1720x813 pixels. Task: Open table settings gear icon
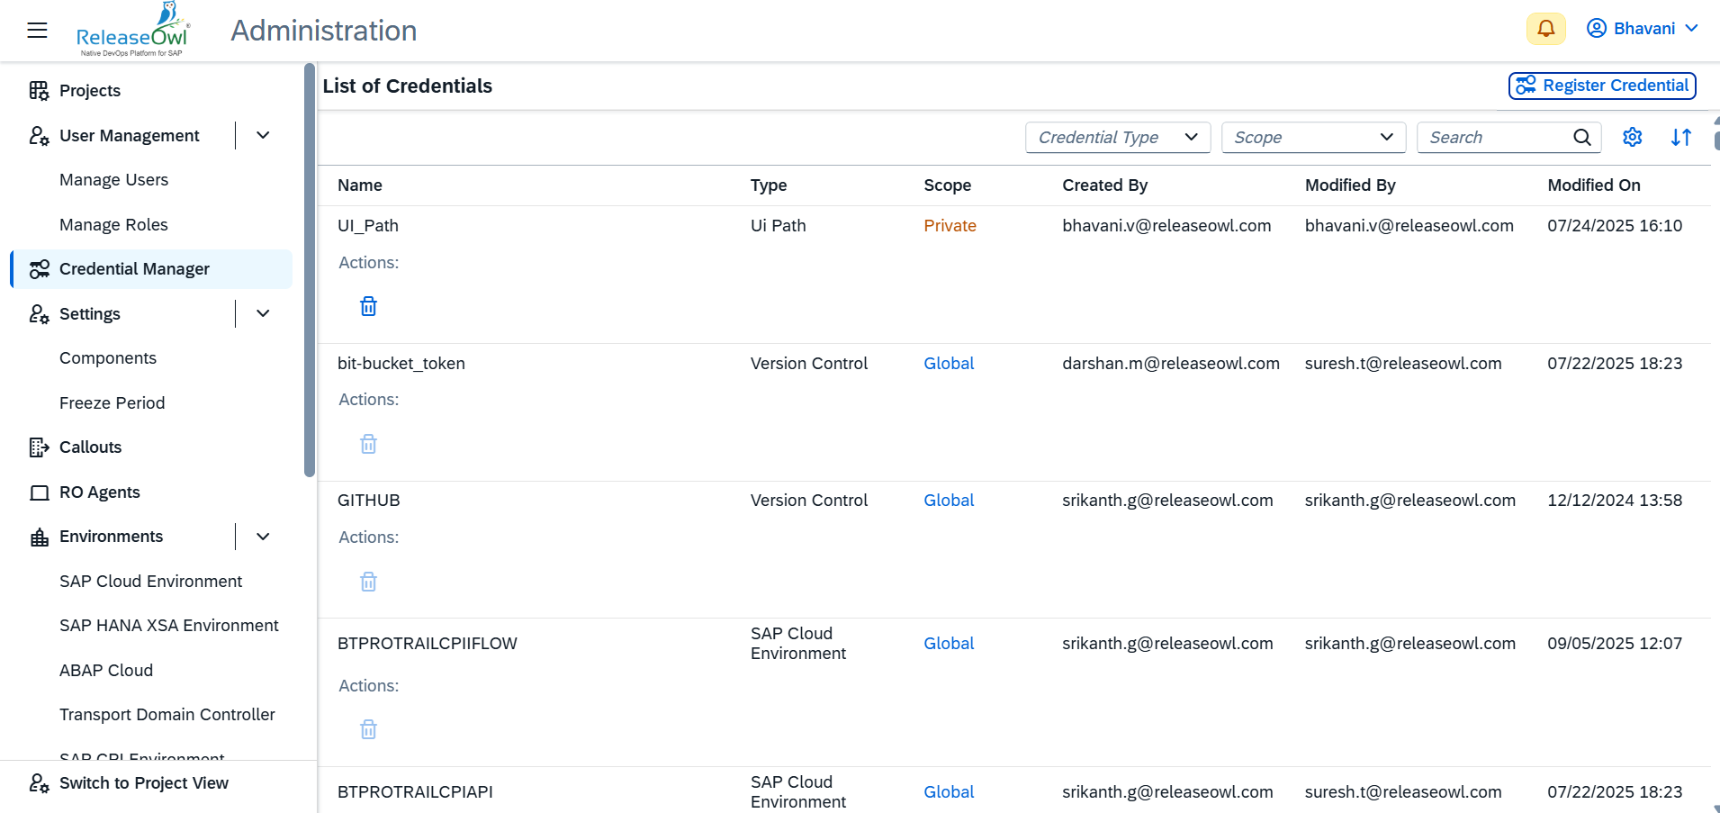click(x=1632, y=138)
